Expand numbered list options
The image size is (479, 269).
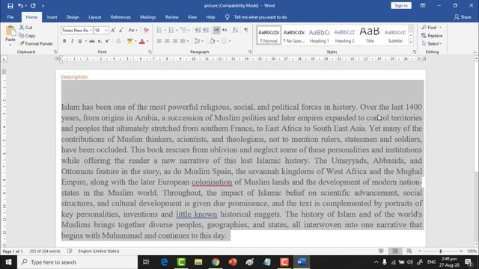(x=177, y=30)
